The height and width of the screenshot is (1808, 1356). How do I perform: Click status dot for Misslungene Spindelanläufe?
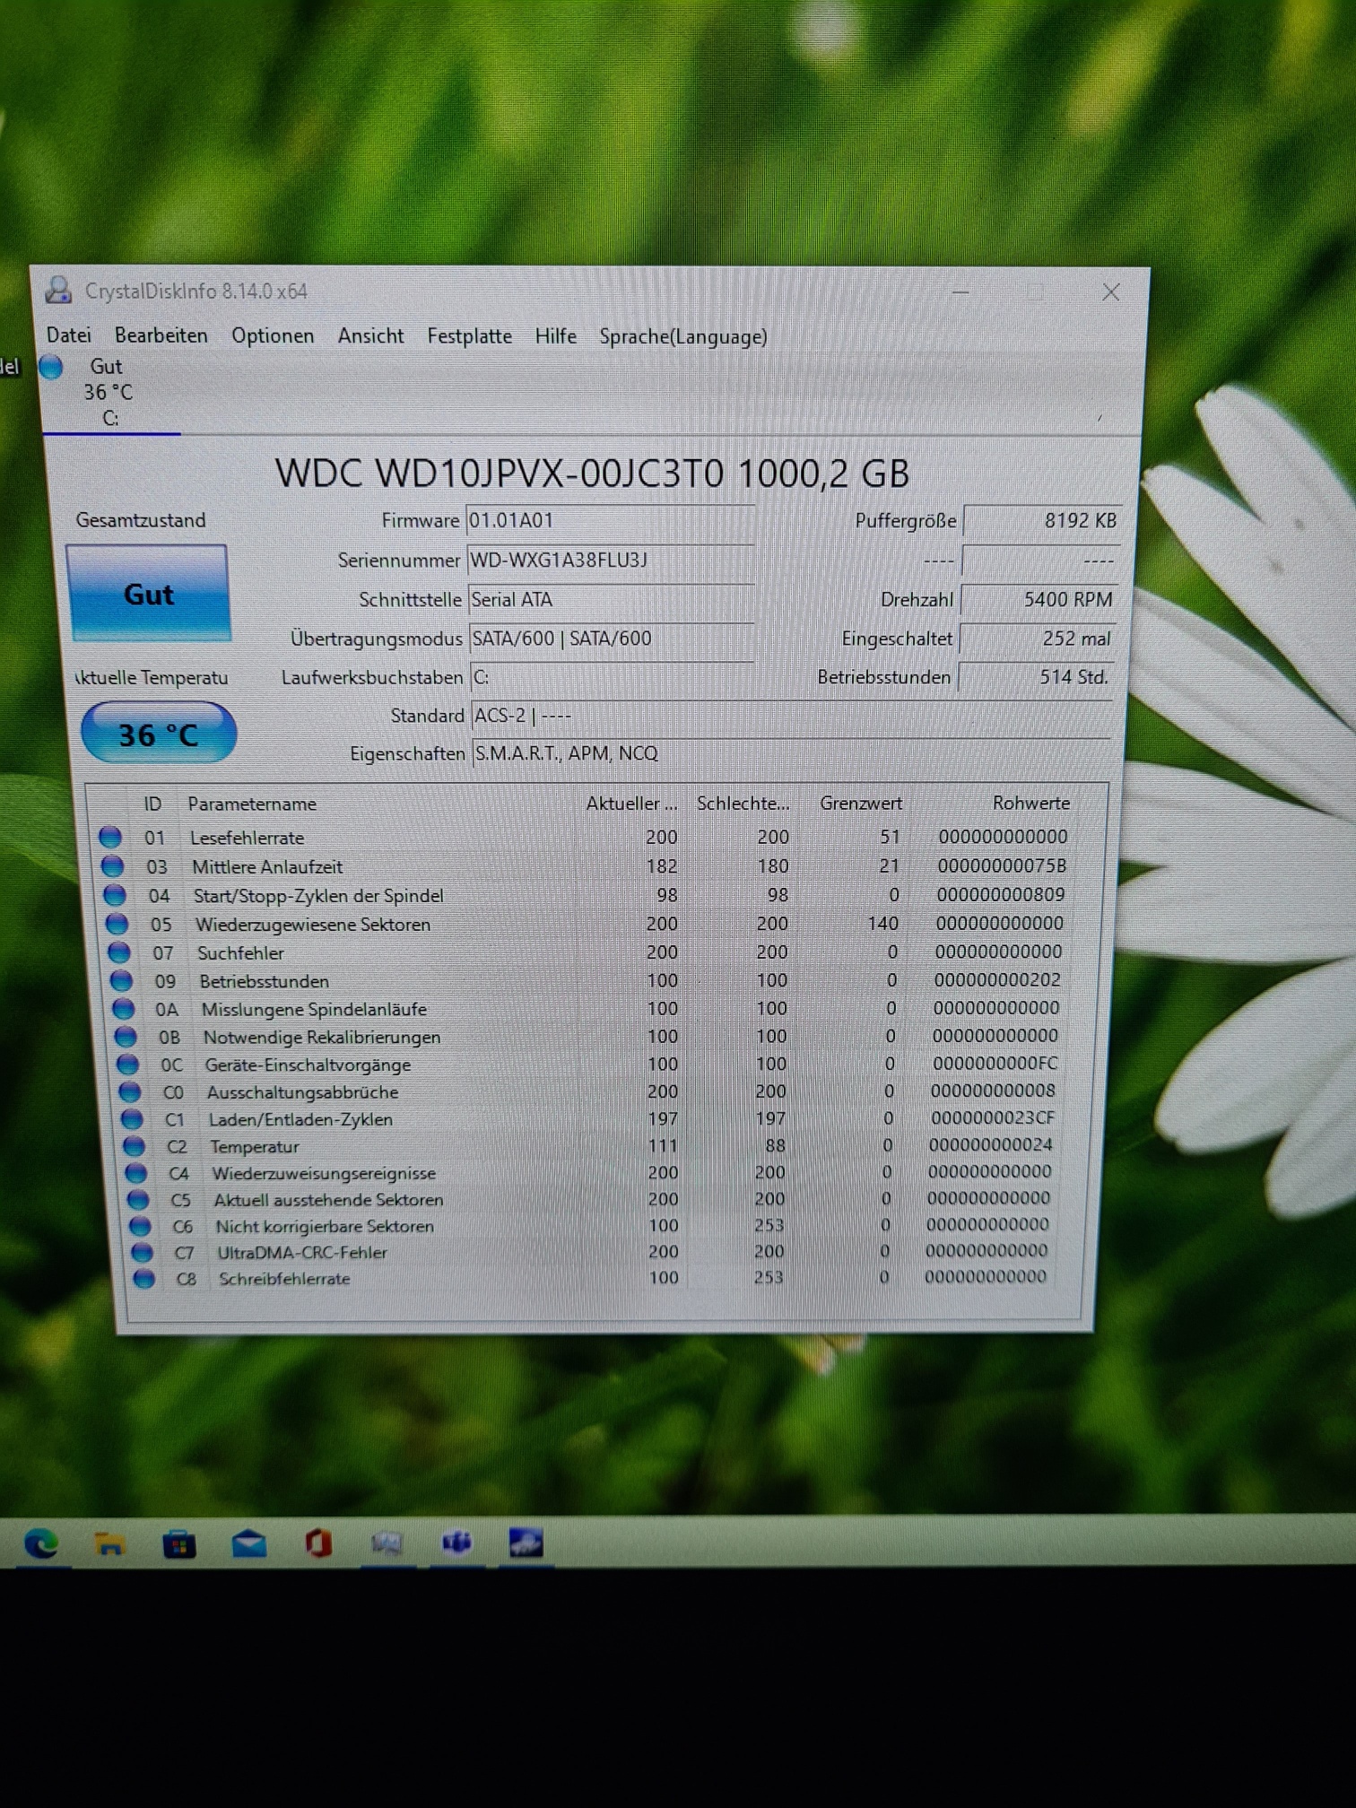pos(123,1008)
